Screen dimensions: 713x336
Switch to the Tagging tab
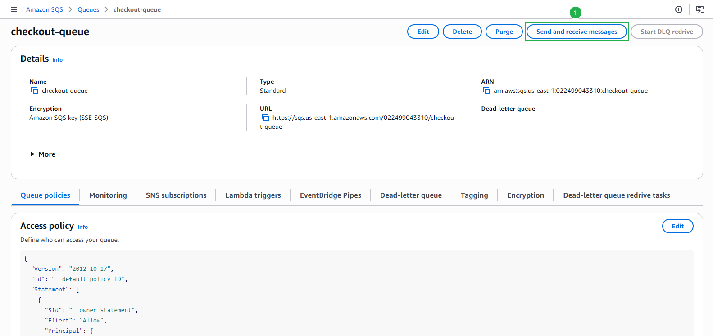474,195
